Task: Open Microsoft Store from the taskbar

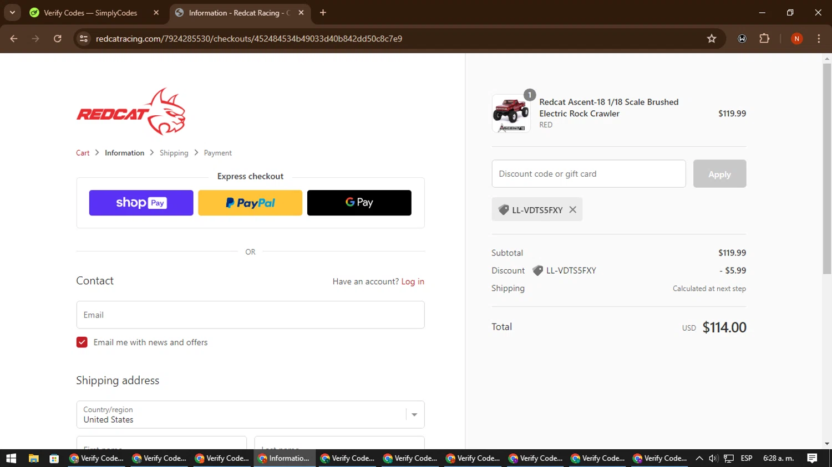Action: tap(54, 458)
